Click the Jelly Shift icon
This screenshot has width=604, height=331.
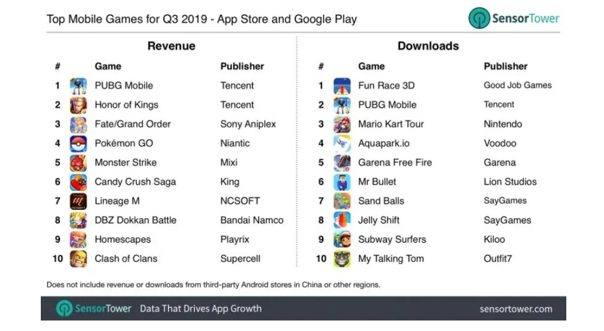coord(342,220)
